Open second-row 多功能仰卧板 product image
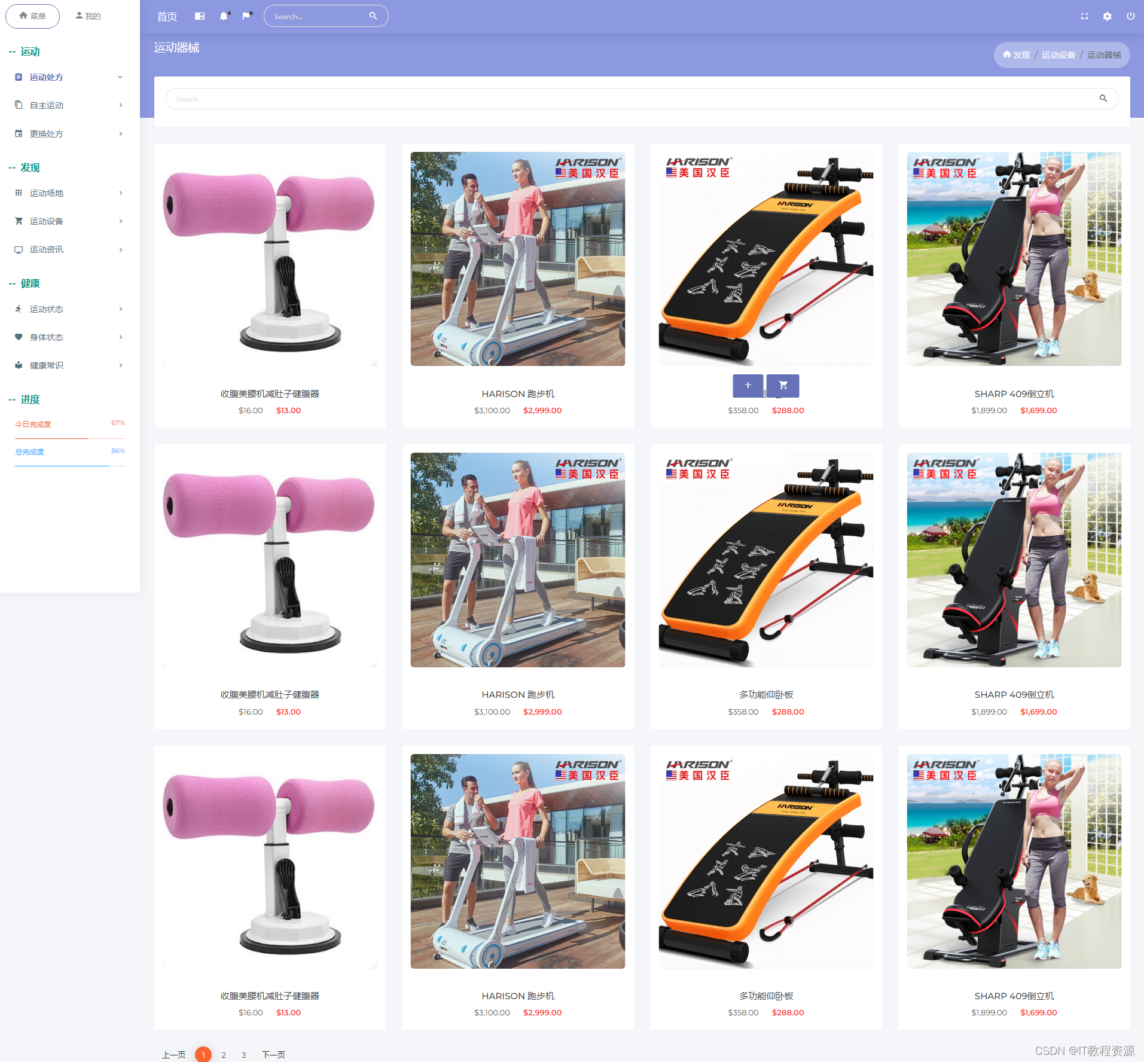Screen dimensions: 1144x1062 pos(766,560)
